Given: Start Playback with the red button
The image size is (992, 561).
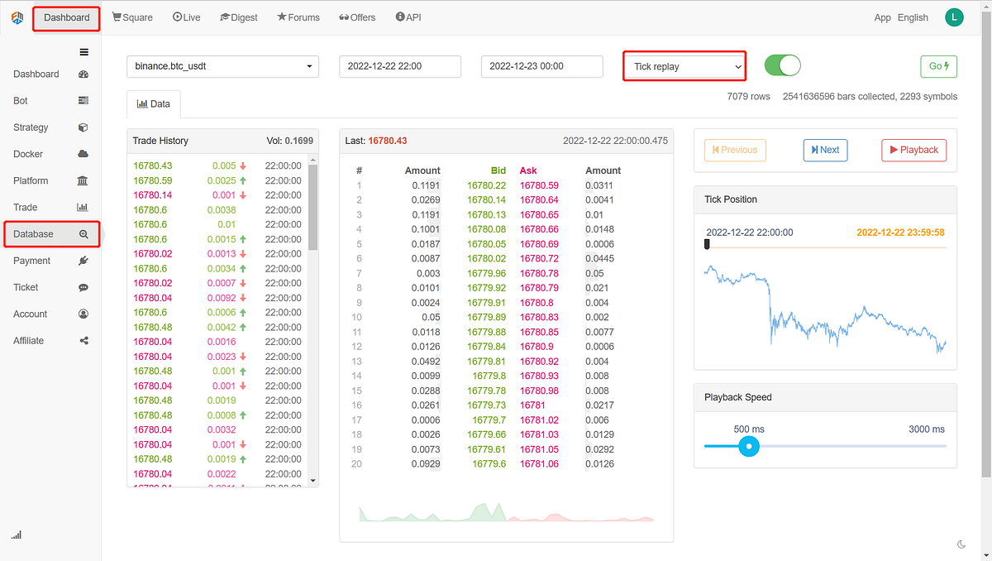Looking at the screenshot, I should (x=913, y=150).
